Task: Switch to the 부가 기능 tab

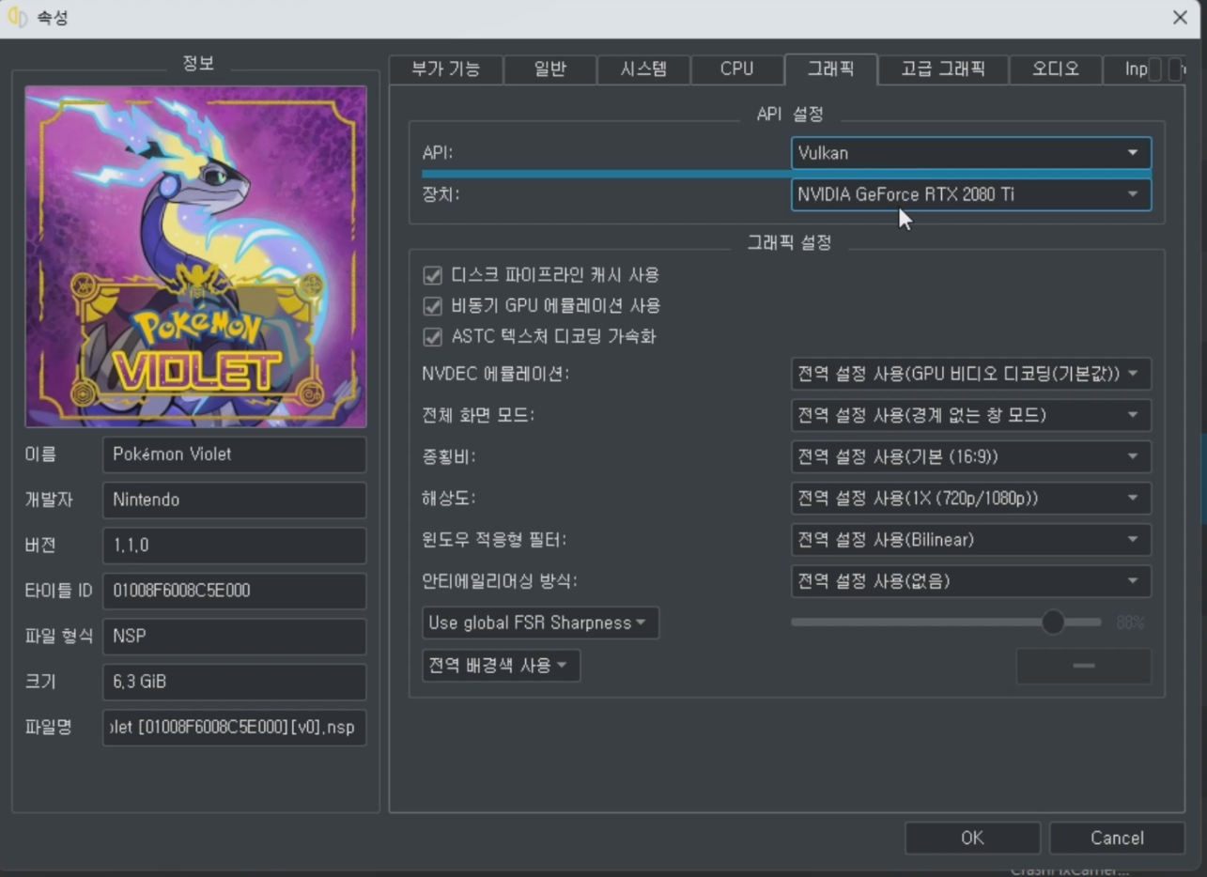Action: [446, 69]
